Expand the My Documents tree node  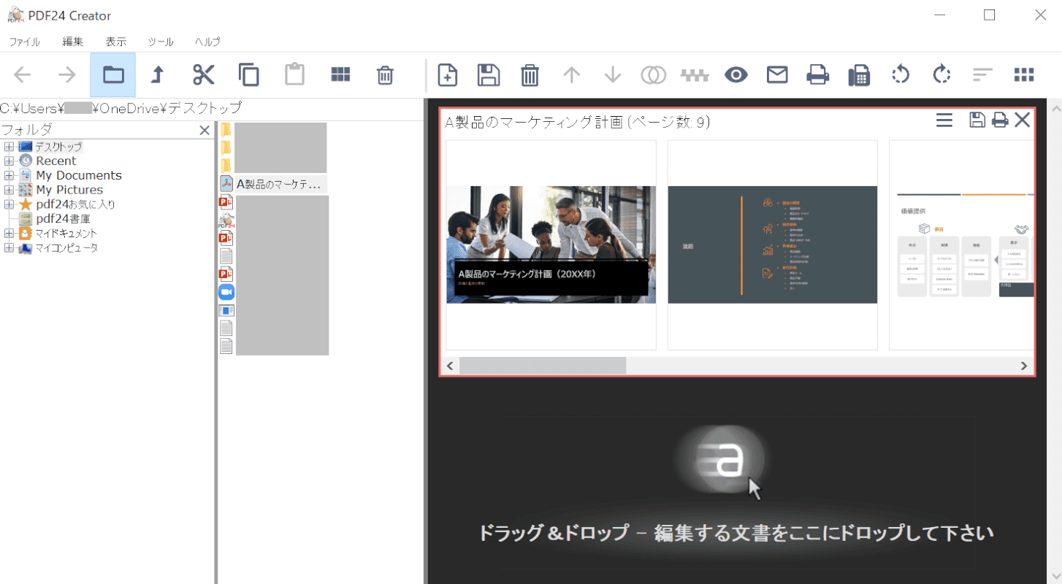click(9, 175)
